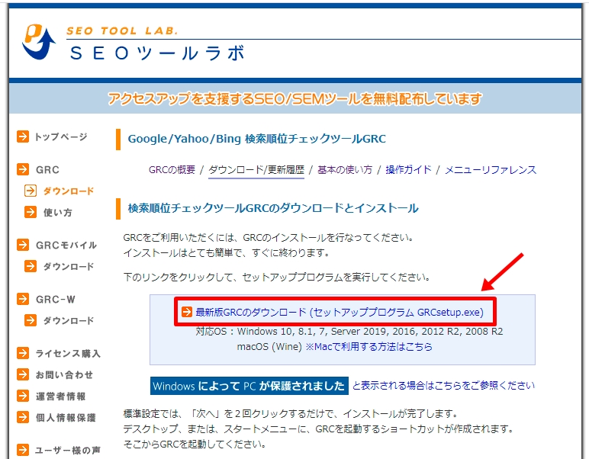Screen dimensions: 589x459
Task: Click text 対応OS：Windows 10, 8.1, 7
Action: click(262, 332)
